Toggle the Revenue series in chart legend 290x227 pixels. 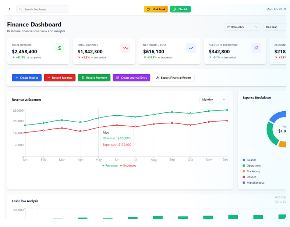[110, 166]
